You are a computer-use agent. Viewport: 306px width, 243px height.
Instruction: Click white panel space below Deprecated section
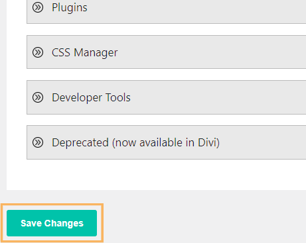(x=155, y=174)
